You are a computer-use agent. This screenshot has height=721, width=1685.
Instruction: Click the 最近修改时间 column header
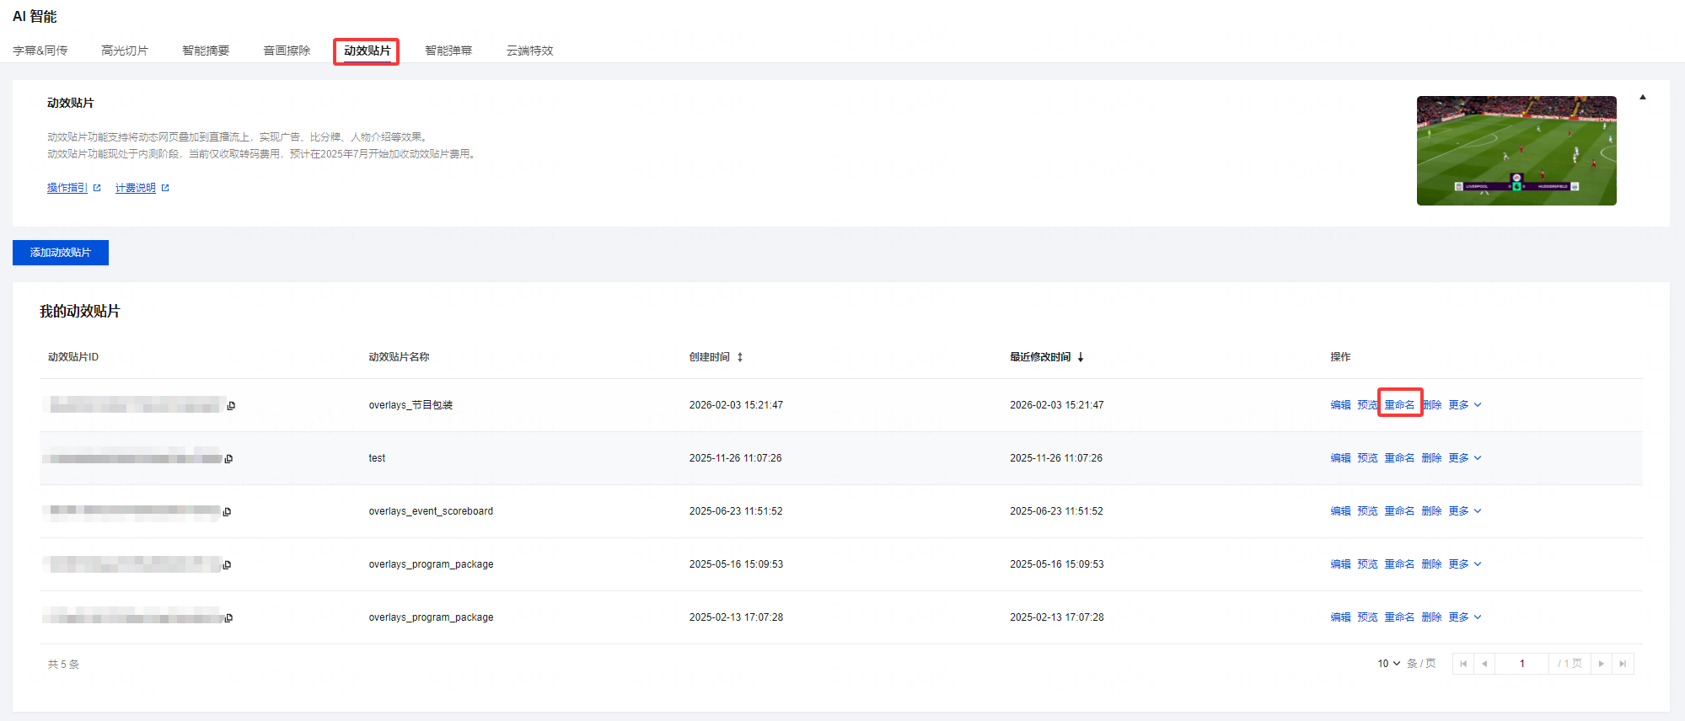pos(1040,357)
